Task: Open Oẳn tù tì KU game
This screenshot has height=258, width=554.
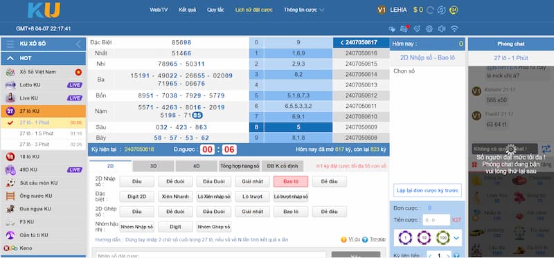Action: point(44,235)
